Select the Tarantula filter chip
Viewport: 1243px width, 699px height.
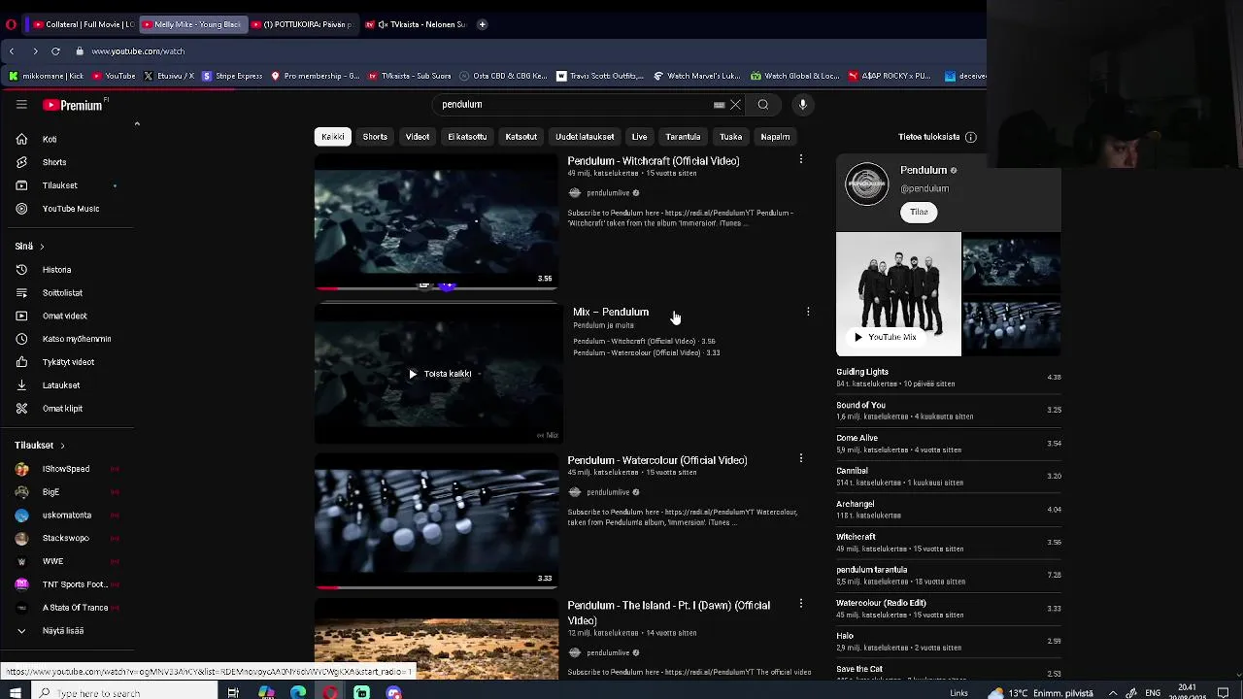tap(683, 137)
